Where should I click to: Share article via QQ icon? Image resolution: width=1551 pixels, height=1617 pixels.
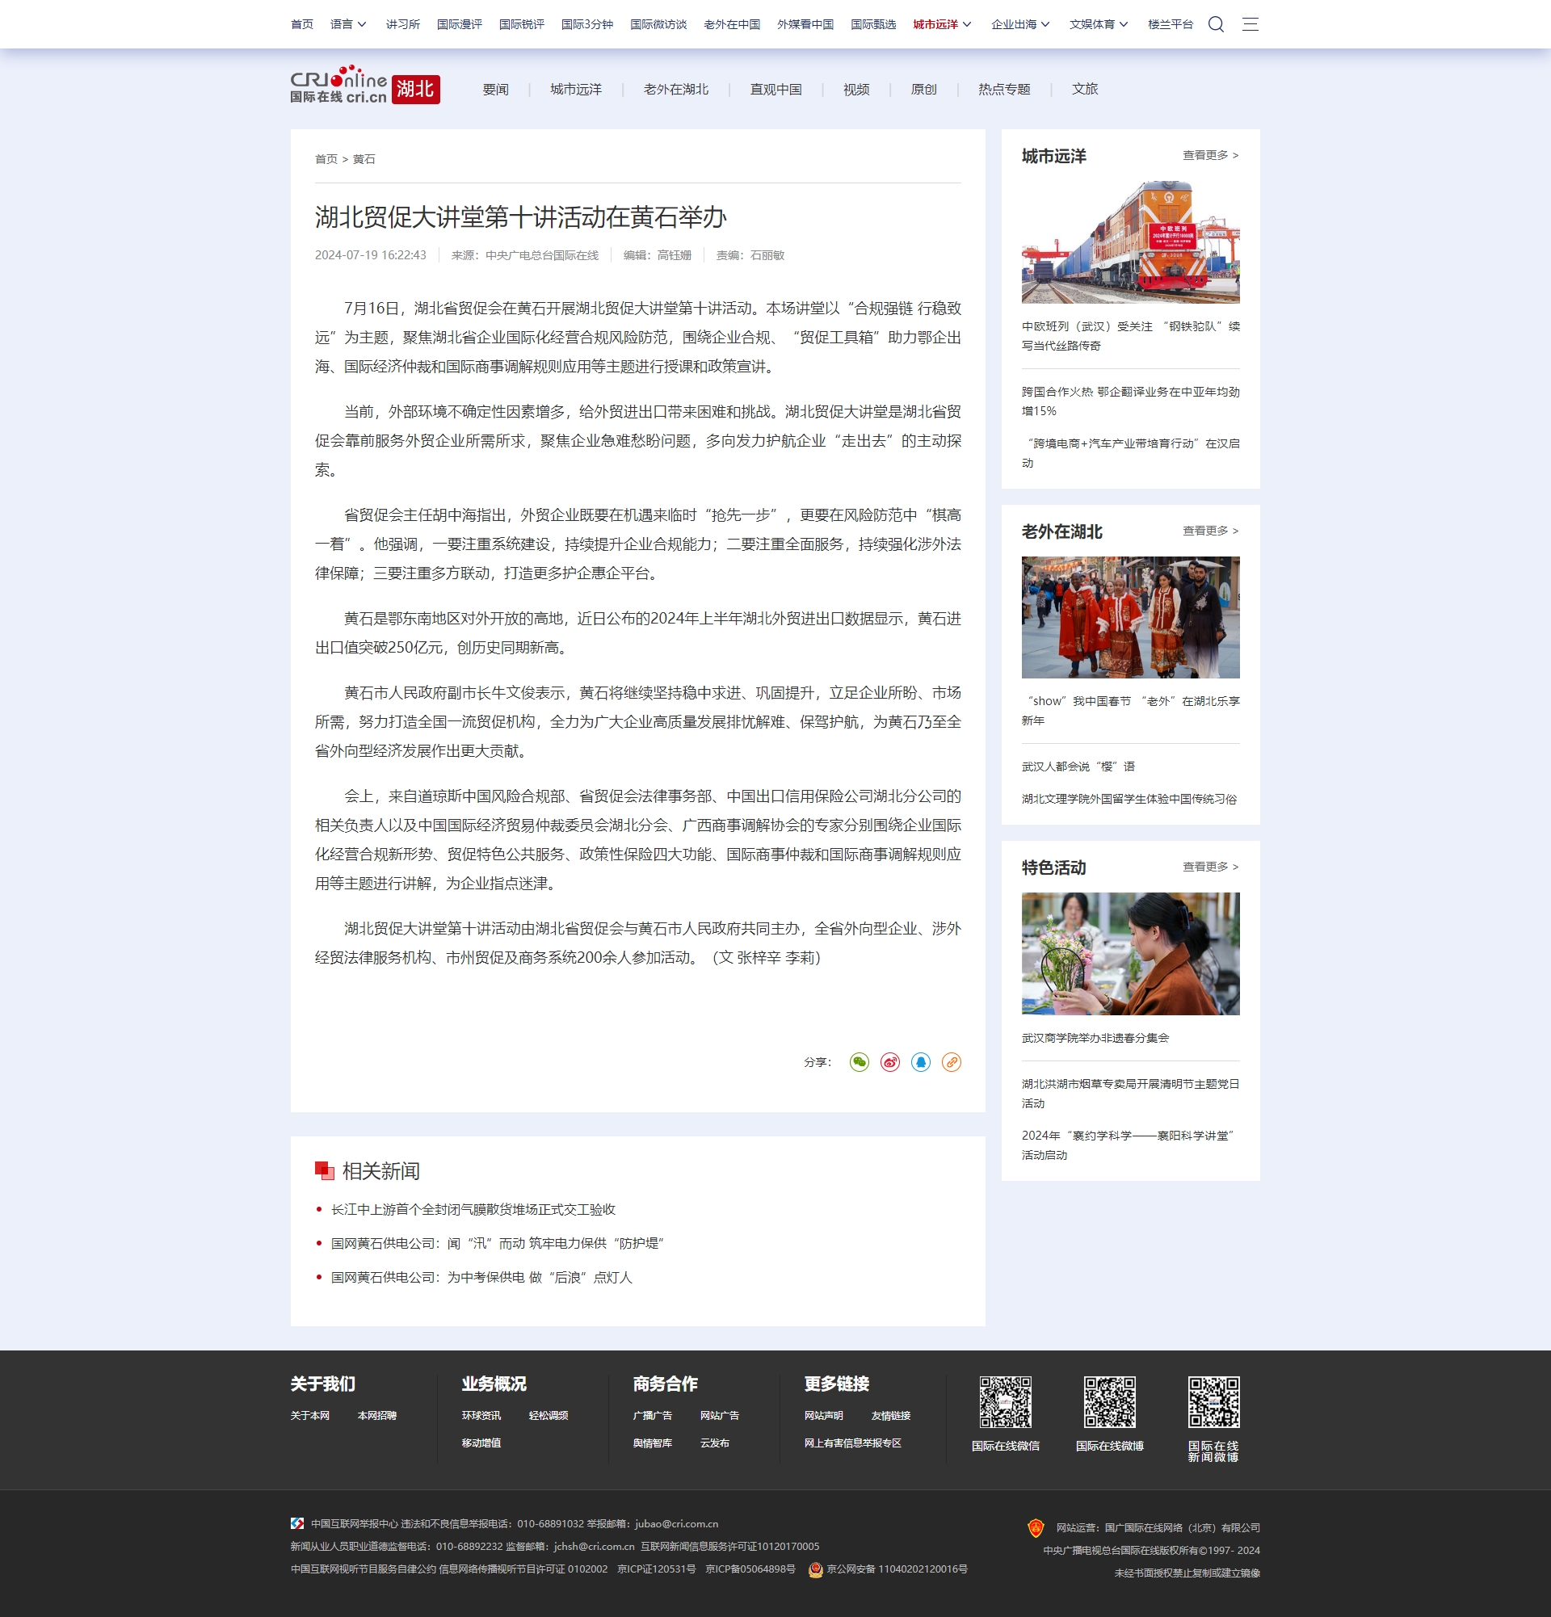(921, 1062)
